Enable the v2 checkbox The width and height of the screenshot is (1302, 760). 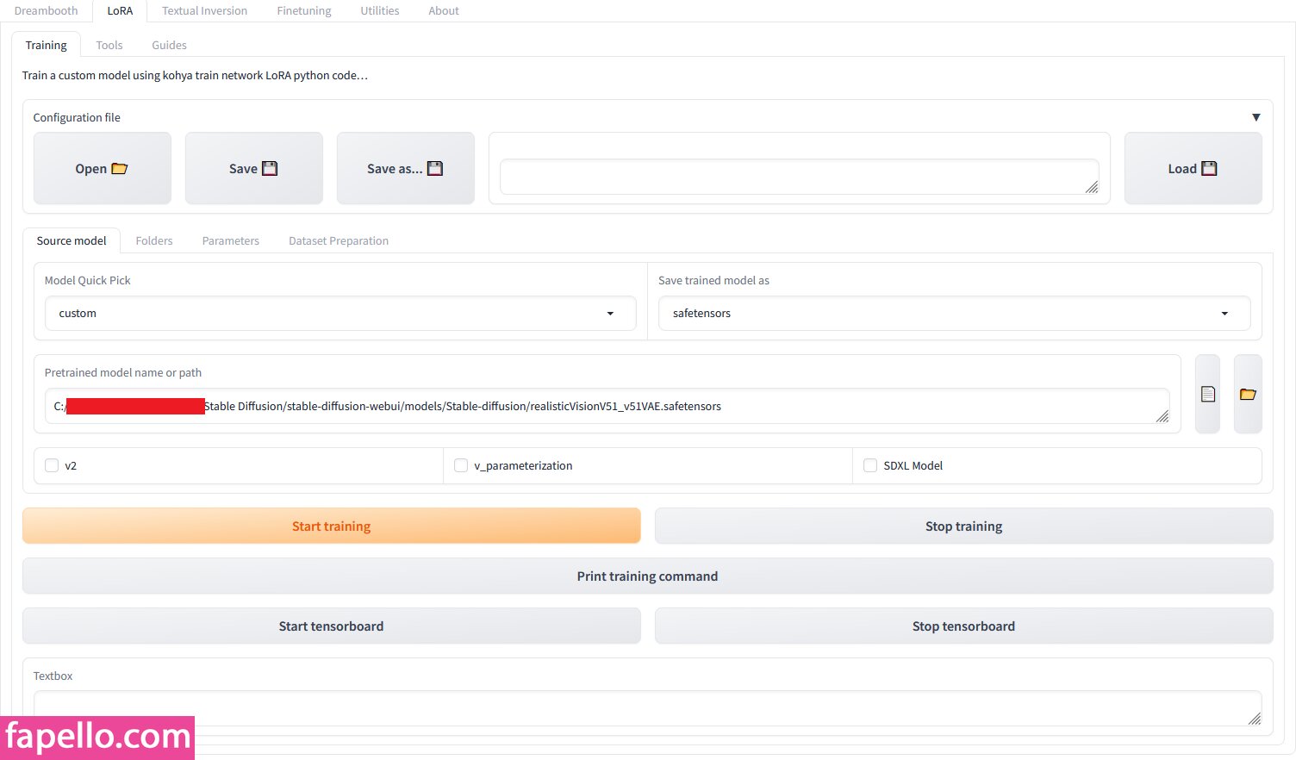click(x=52, y=465)
